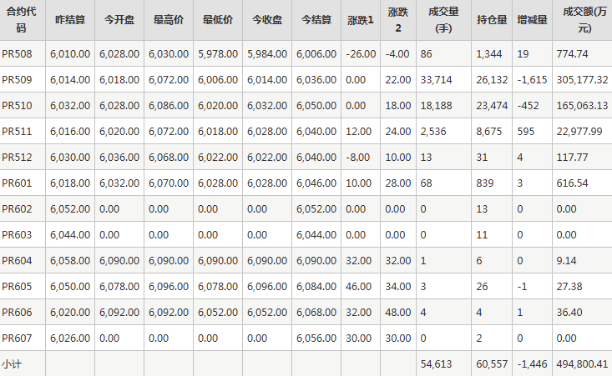Click PR606 change 2 value 48.00

point(398,312)
